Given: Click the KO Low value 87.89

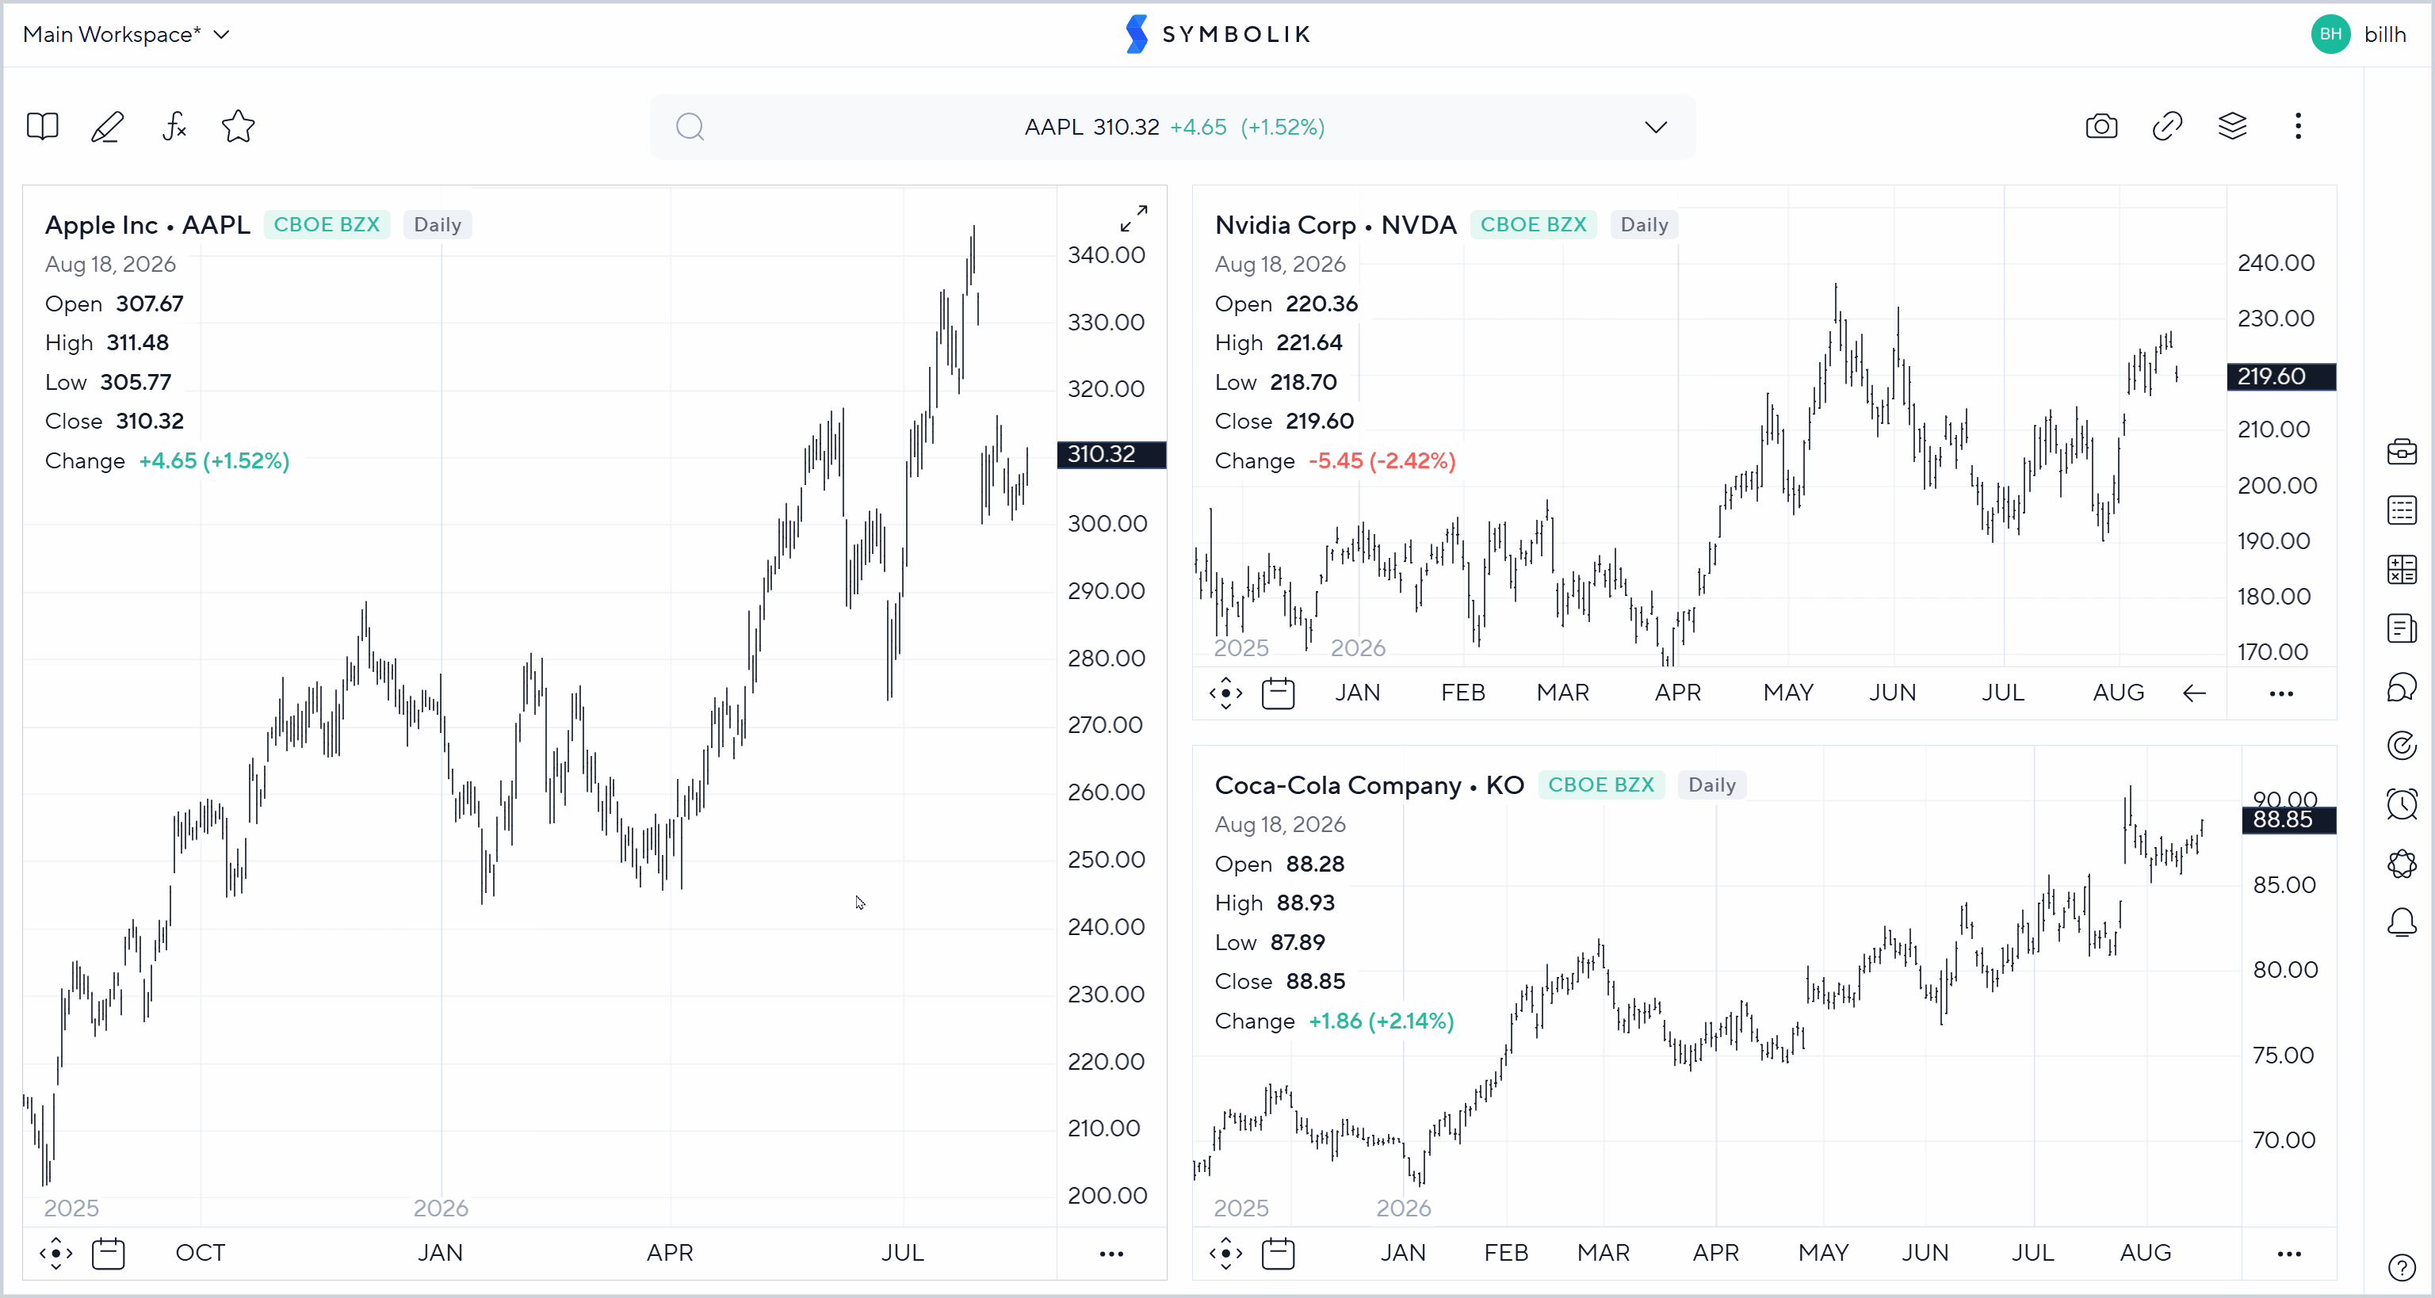Looking at the screenshot, I should tap(1298, 943).
